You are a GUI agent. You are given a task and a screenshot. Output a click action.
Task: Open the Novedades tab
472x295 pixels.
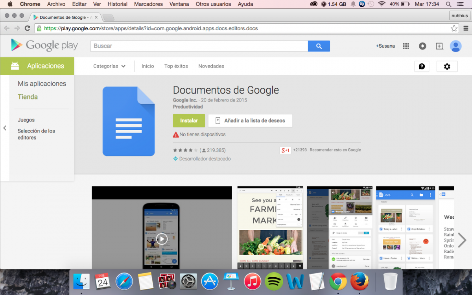211,66
